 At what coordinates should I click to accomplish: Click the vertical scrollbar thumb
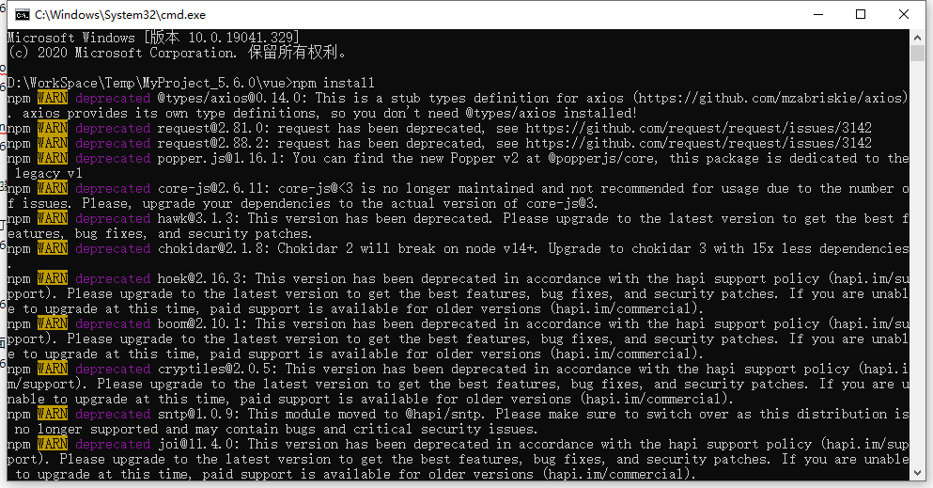[917, 53]
